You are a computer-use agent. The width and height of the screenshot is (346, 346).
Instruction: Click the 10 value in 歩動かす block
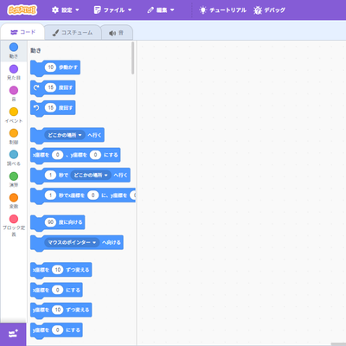[x=50, y=67]
